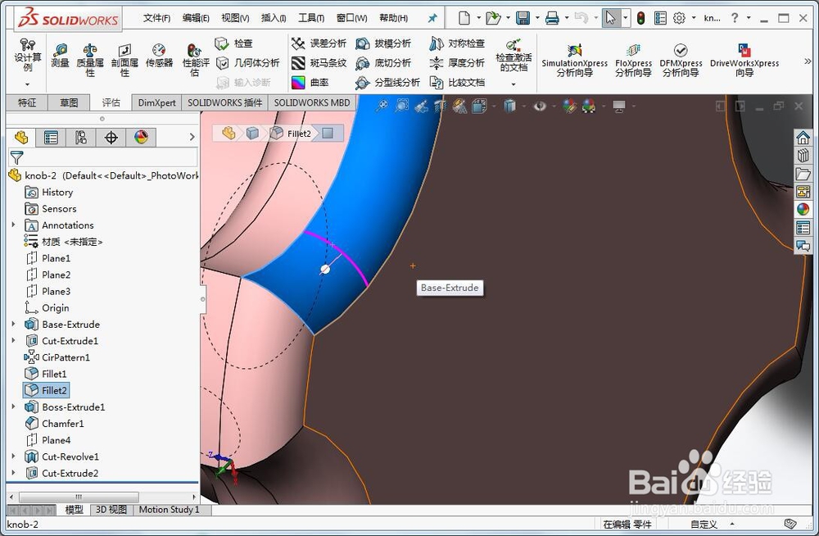Open the 工具(T) menu
The height and width of the screenshot is (536, 819).
click(311, 18)
